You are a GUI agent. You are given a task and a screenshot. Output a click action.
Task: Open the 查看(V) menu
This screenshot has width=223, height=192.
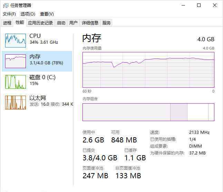click(47, 14)
